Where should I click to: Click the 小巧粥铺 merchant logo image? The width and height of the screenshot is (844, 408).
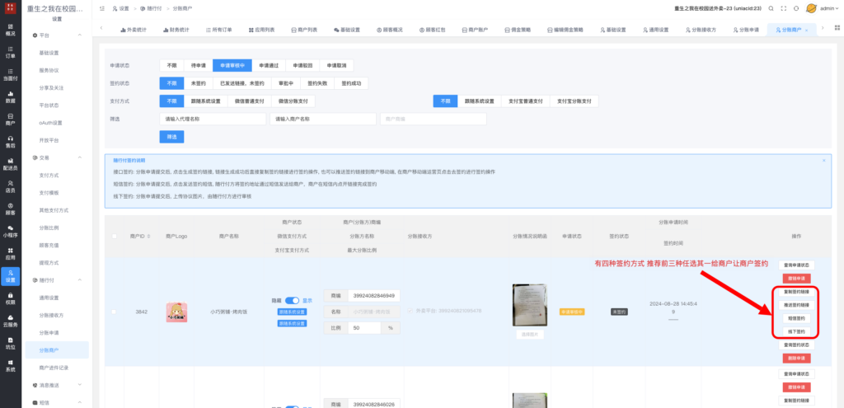click(176, 312)
